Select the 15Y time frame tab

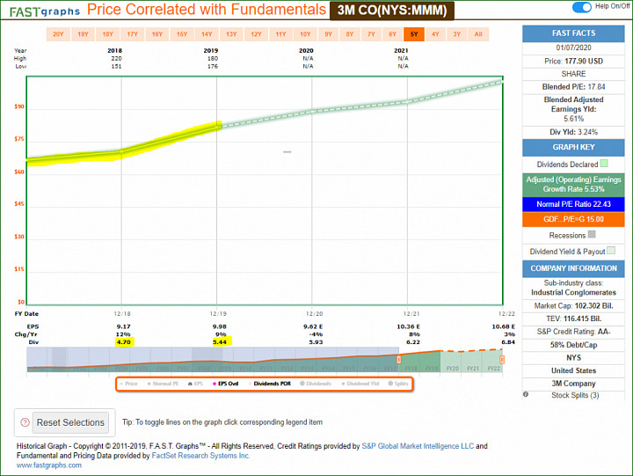point(182,34)
